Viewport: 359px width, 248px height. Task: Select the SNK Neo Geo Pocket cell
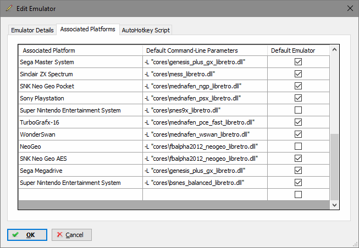[x=80, y=86]
